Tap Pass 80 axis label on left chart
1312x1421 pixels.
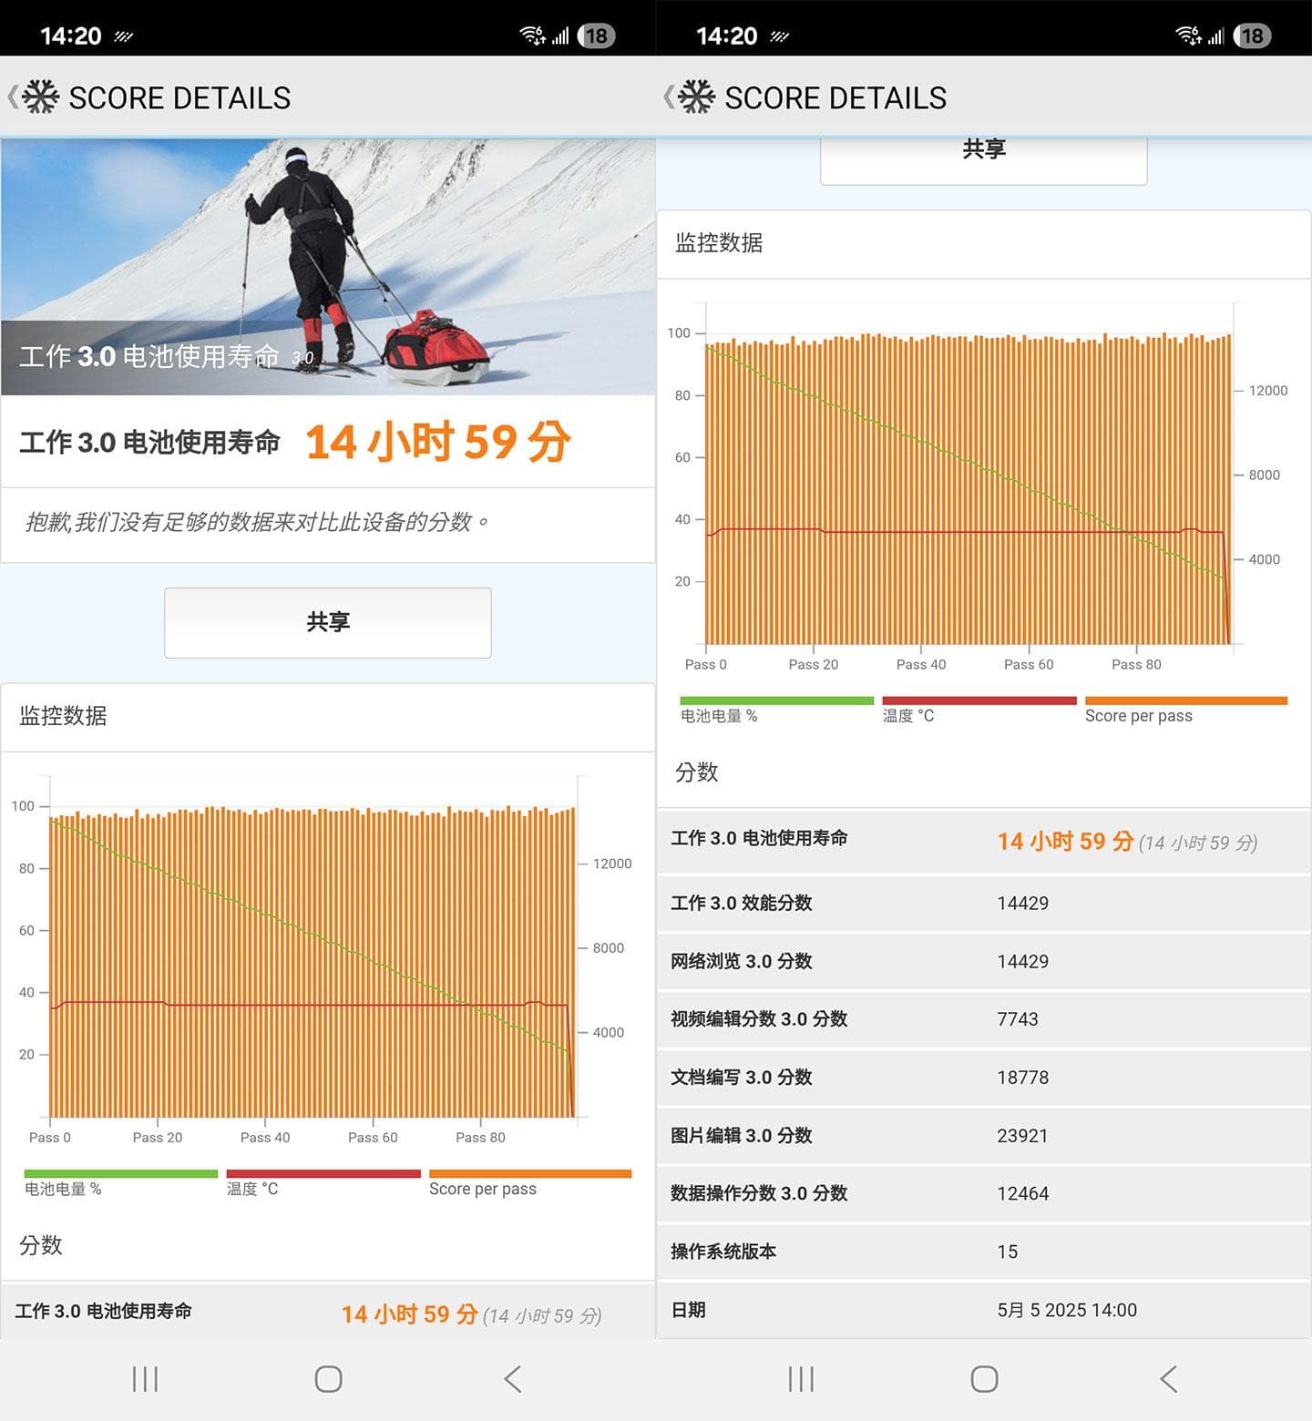click(x=480, y=1138)
